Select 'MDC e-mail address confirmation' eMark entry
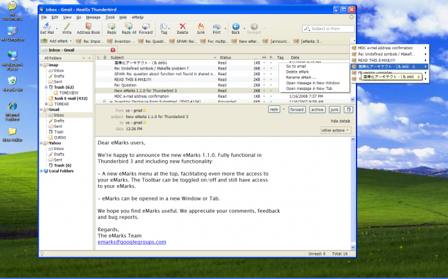This screenshot has height=279, width=448. point(389,48)
